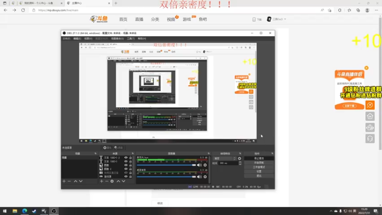
Task: Open a new browser tab
Action: pyautogui.click(x=116, y=3)
